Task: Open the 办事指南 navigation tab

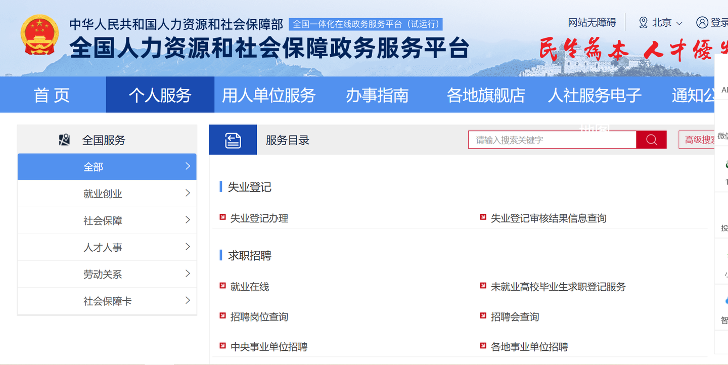Action: 377,95
